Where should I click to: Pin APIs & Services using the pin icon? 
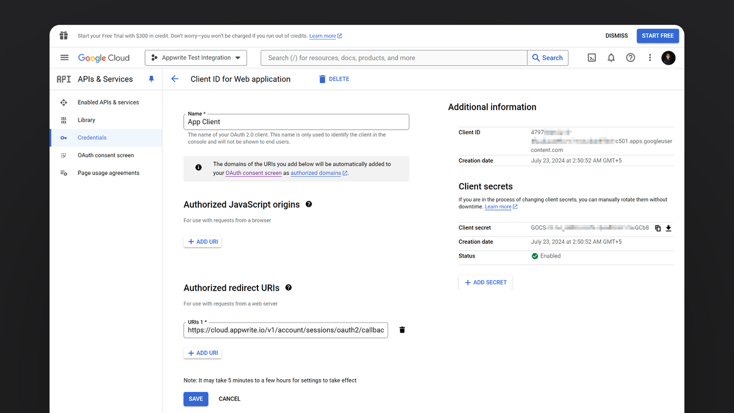tap(151, 79)
